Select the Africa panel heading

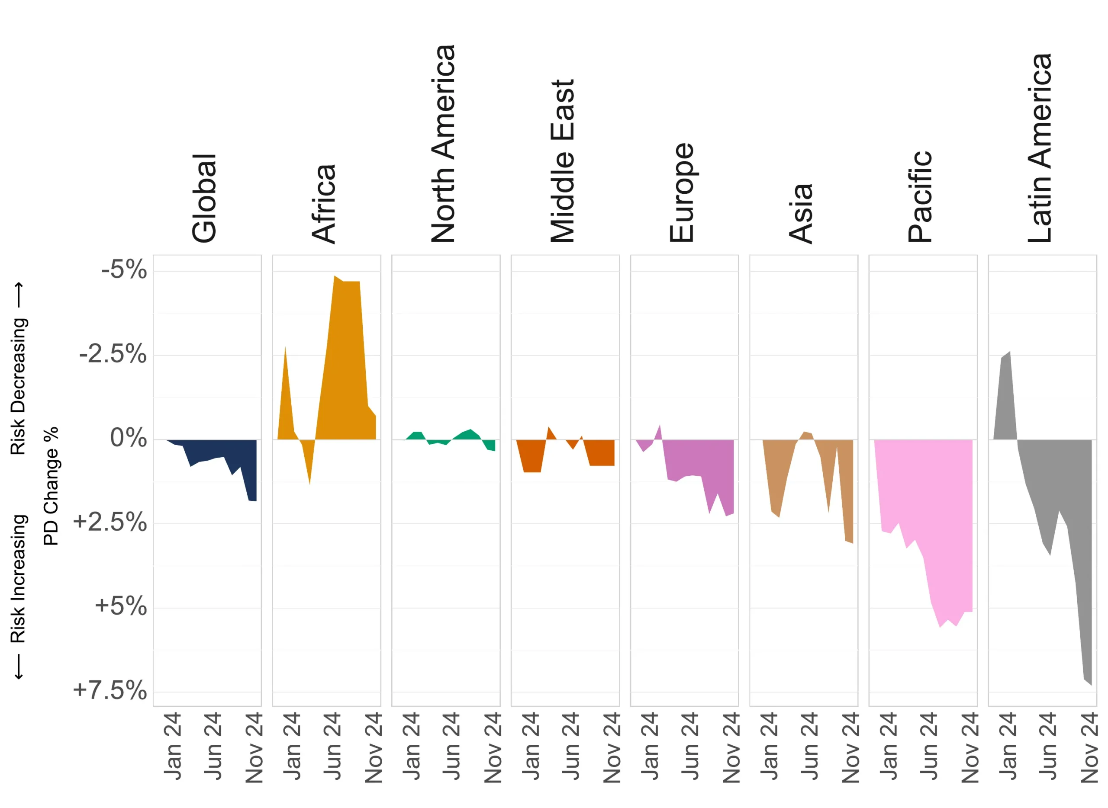[323, 204]
